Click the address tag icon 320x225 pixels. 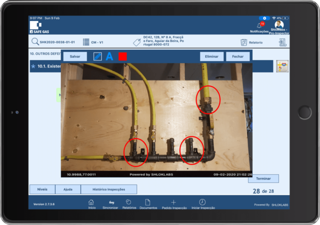tap(137, 42)
